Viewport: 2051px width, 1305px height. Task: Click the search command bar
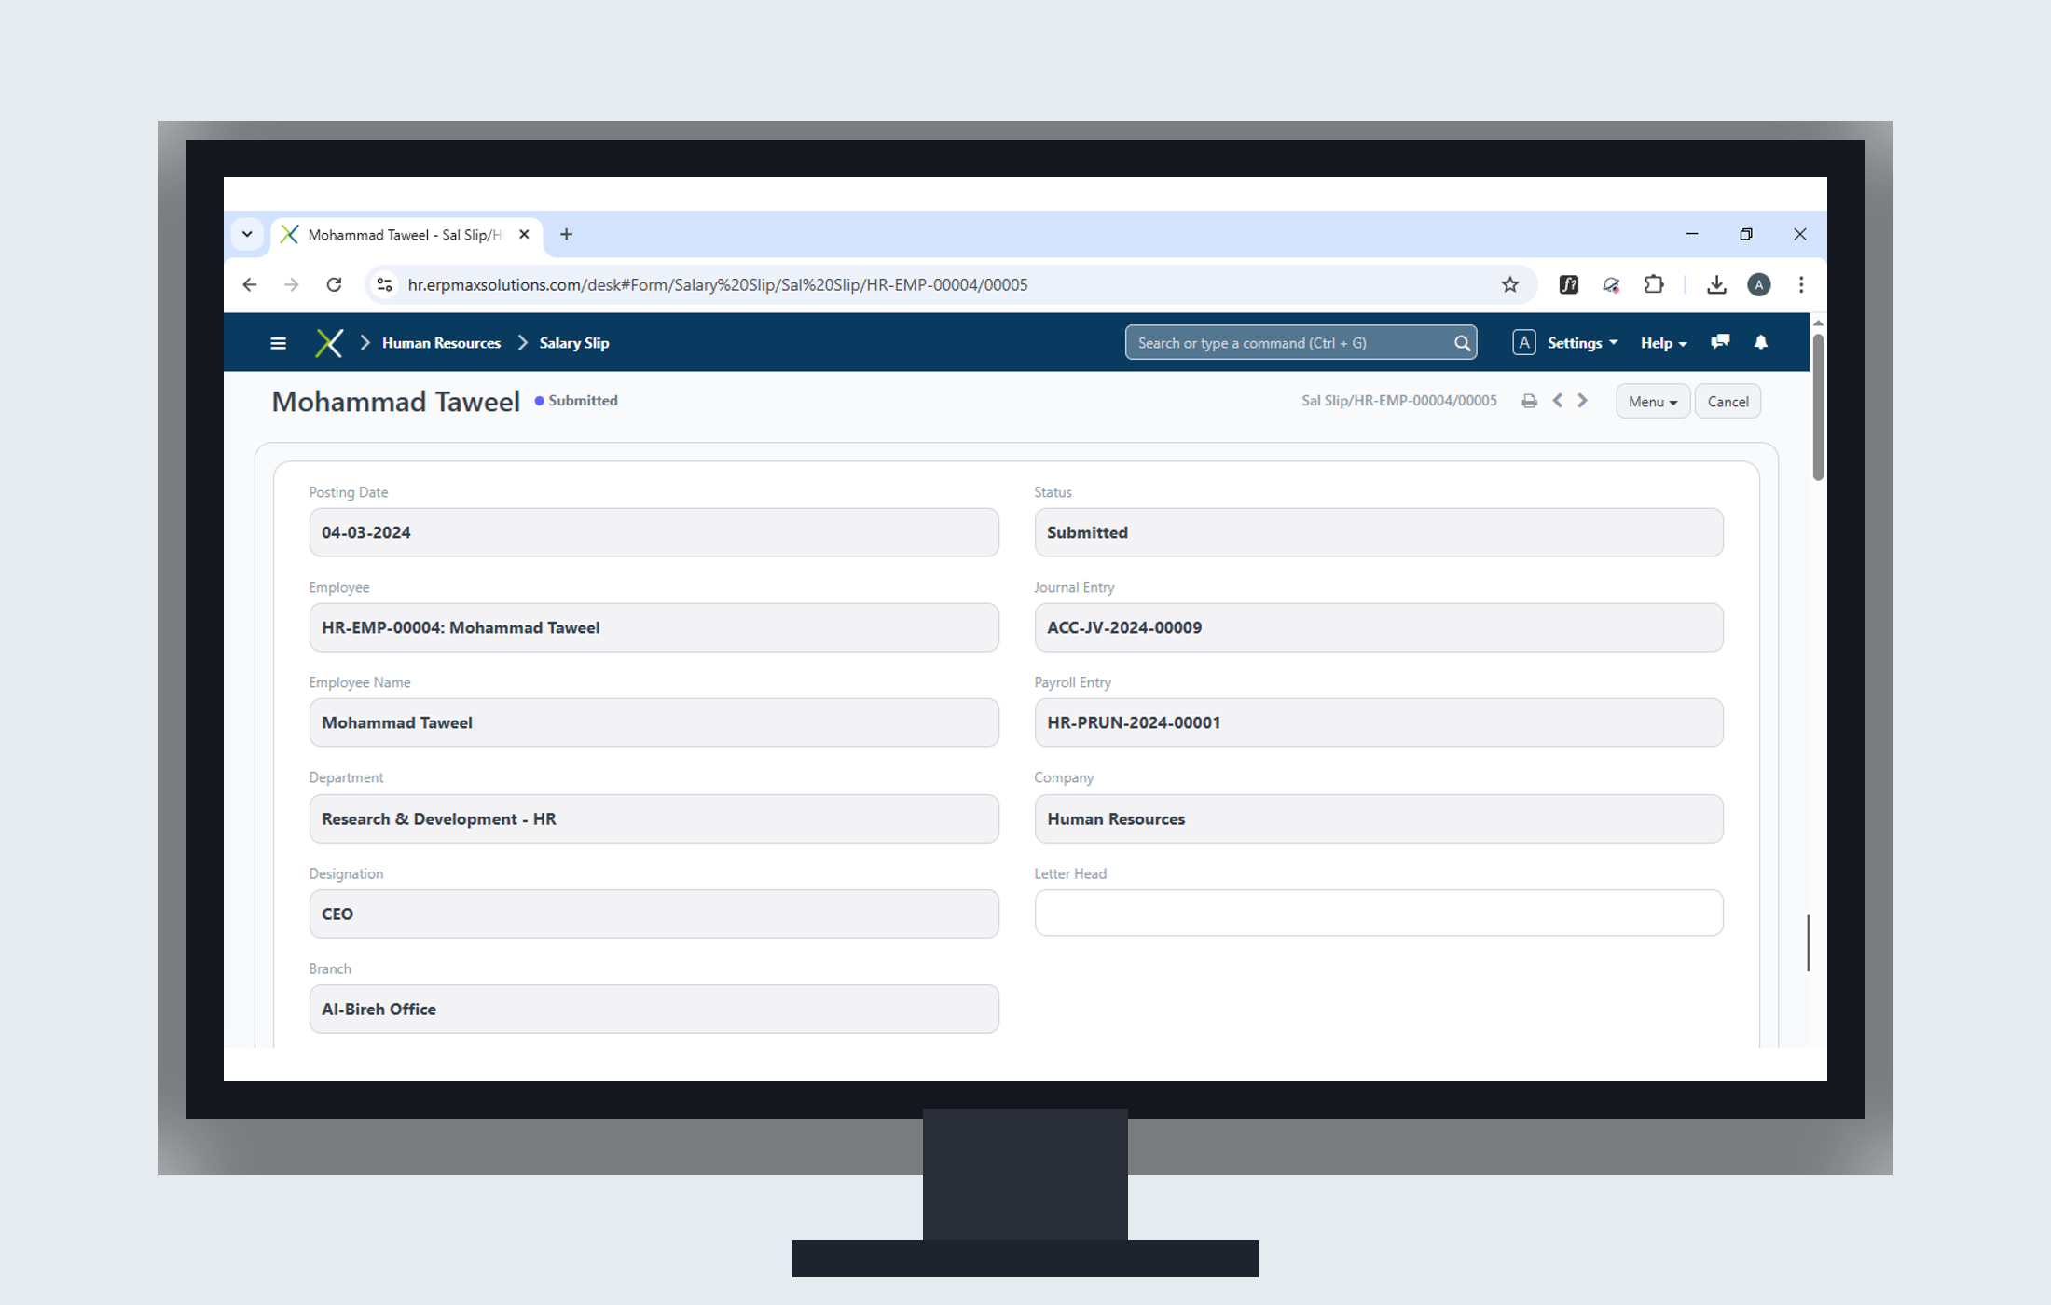[x=1291, y=343]
